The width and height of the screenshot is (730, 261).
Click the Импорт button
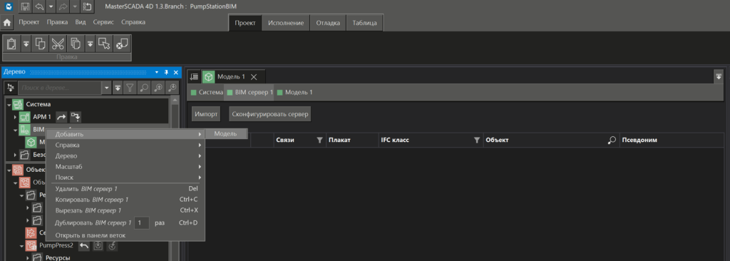[206, 113]
